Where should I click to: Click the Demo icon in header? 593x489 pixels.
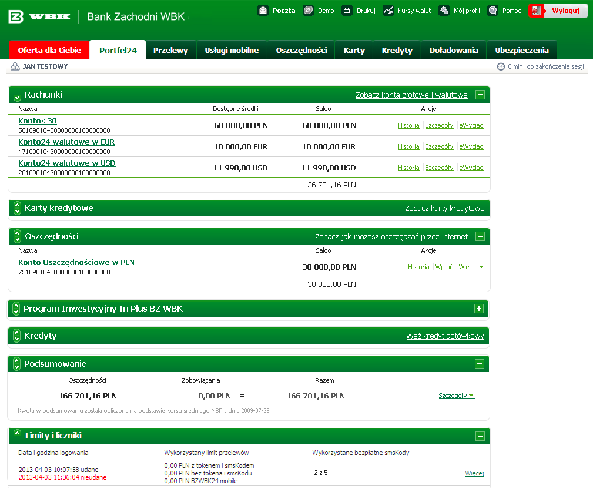click(x=308, y=10)
